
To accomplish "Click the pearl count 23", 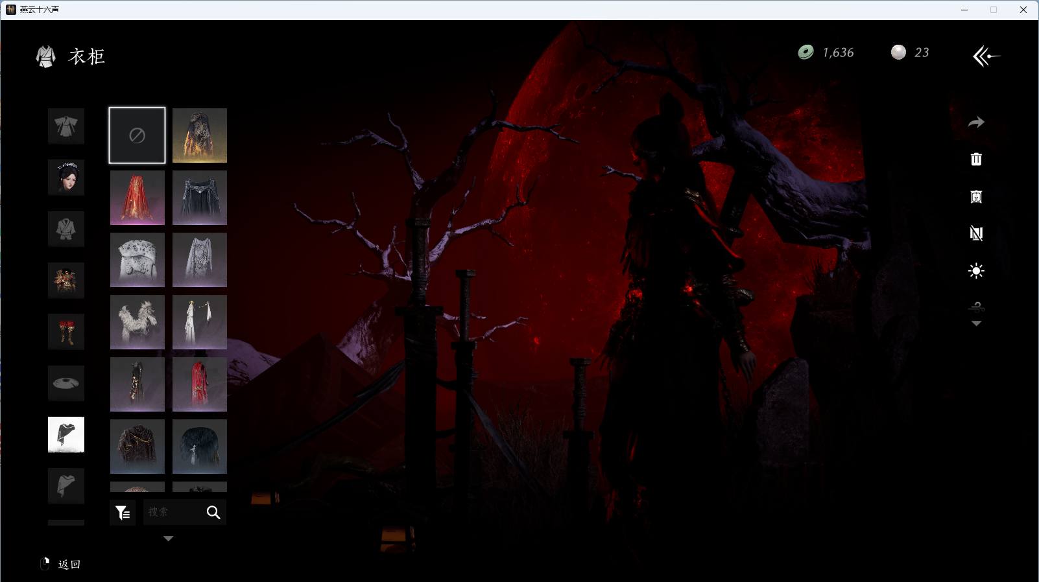I will (x=922, y=52).
